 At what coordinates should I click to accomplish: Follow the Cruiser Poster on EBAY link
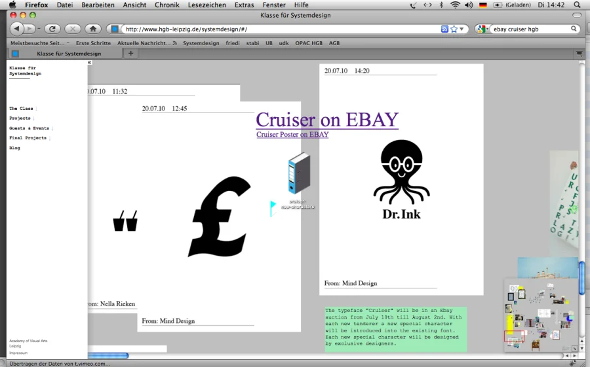[x=292, y=134]
